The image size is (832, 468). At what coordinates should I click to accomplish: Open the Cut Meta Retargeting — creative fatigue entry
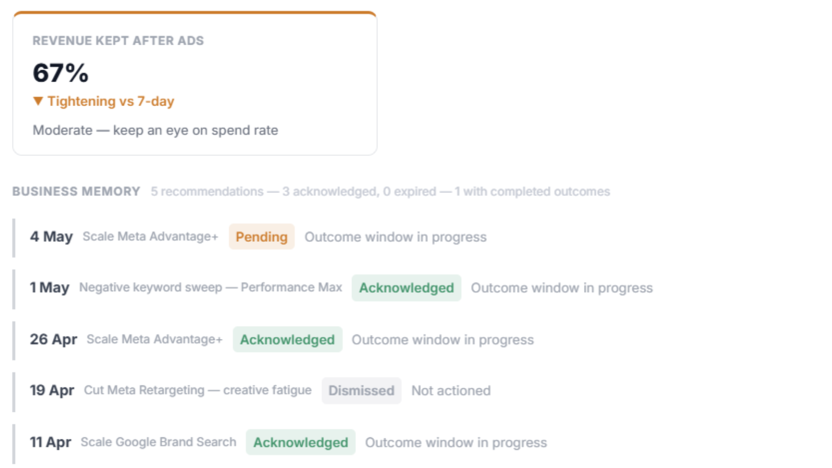pos(198,391)
